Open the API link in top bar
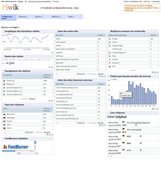Image resolution: width=161 pixels, height=176 pixels. pos(26,1)
